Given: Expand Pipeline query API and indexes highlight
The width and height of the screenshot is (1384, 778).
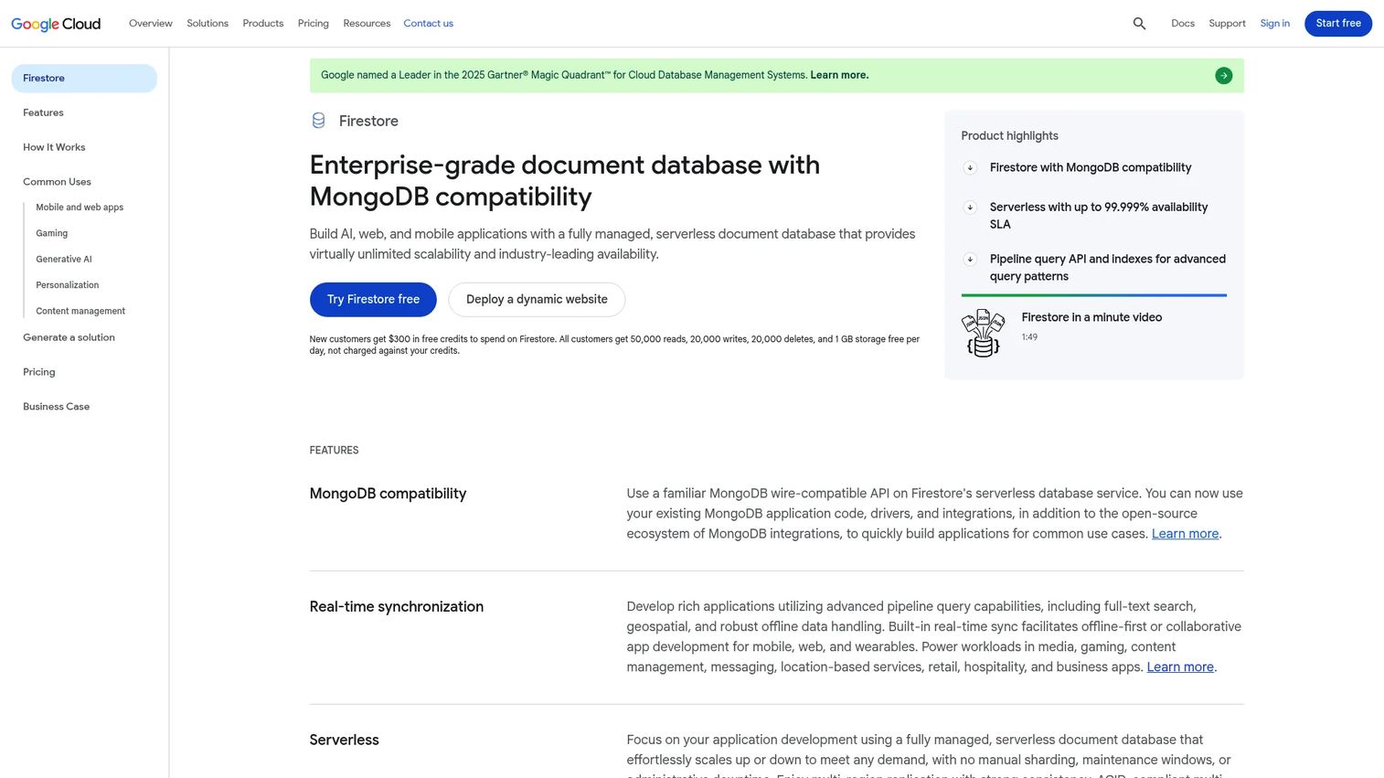Looking at the screenshot, I should [970, 260].
